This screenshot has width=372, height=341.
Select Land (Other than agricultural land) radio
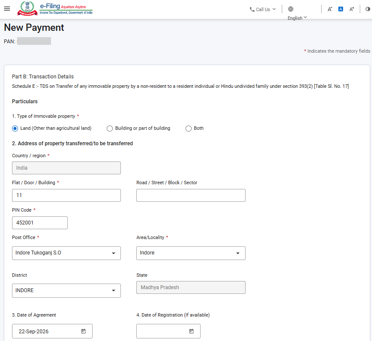tap(15, 129)
